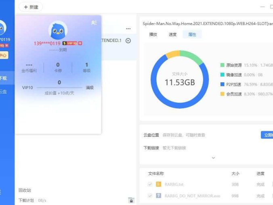Select the task row ending in TENDED.1
Screen dimensions: 273x205
pos(119,47)
